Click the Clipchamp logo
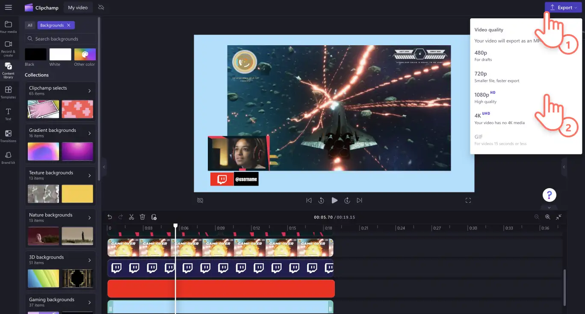Image resolution: width=585 pixels, height=314 pixels. point(41,7)
